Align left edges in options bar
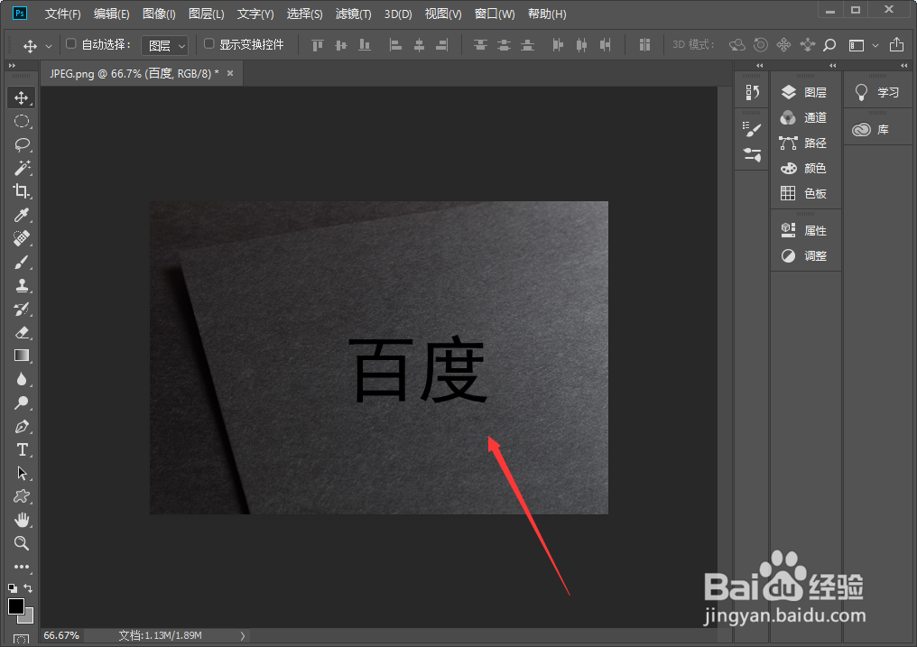 (396, 45)
